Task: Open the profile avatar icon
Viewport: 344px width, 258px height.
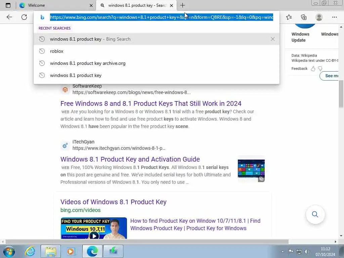Action: (319, 17)
